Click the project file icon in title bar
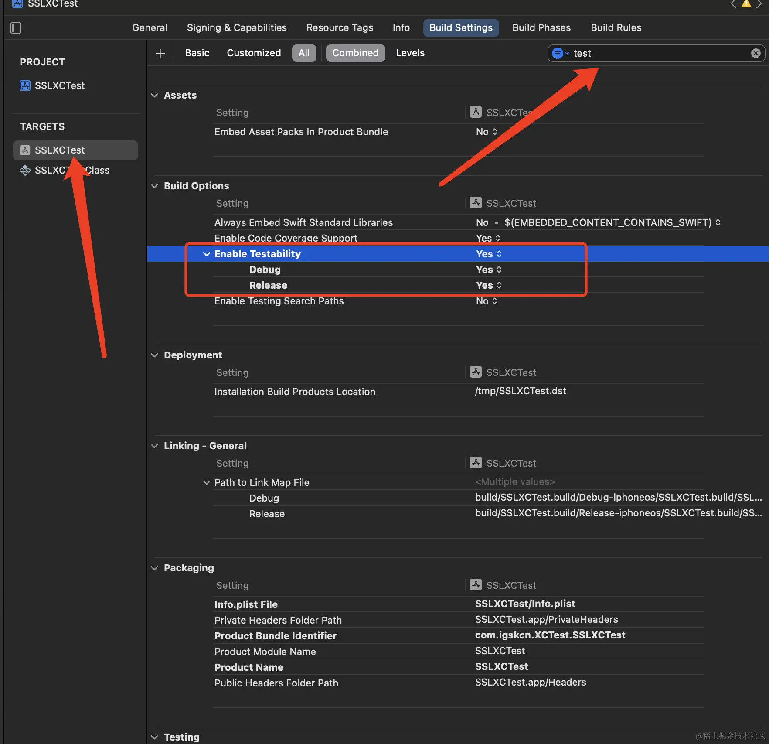Viewport: 769px width, 744px height. pos(17,4)
